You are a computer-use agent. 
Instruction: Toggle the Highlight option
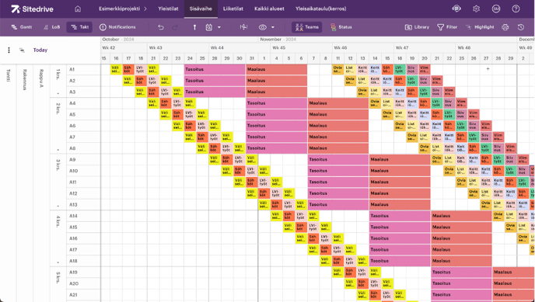[x=480, y=27]
